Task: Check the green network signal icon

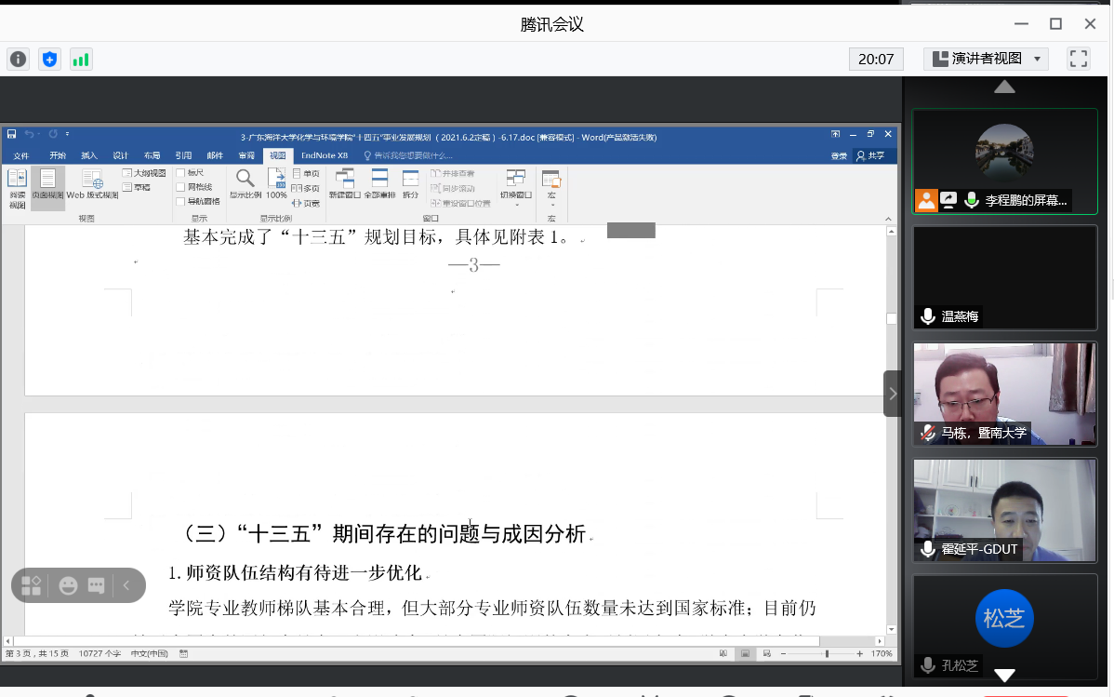Action: click(x=81, y=60)
